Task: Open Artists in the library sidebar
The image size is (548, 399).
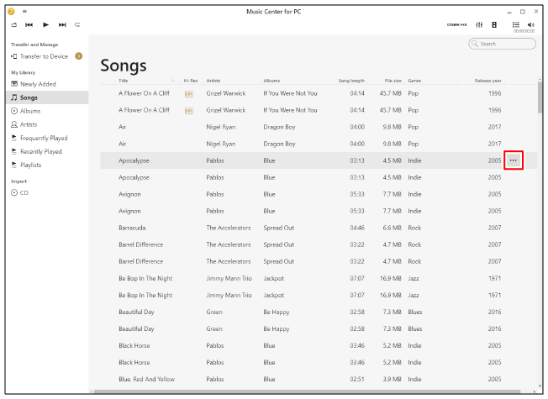Action: pos(29,124)
